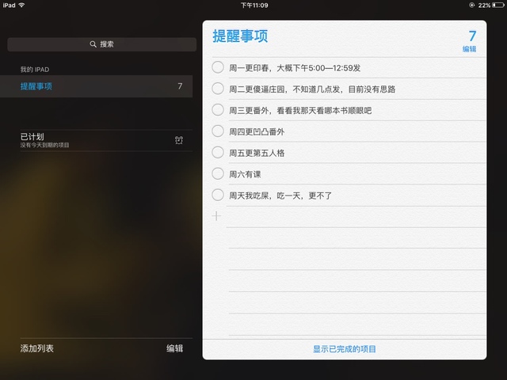Tap the time 下午11:09 in status bar
Screen dimensions: 507x380
pyautogui.click(x=254, y=6)
